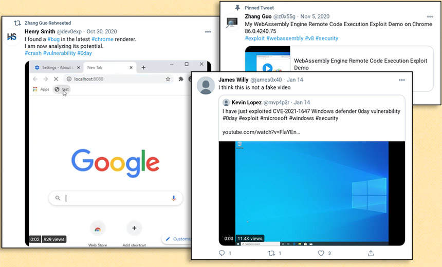Click the localhost:8080 address bar
Image resolution: width=442 pixels, height=267 pixels.
click(x=118, y=79)
